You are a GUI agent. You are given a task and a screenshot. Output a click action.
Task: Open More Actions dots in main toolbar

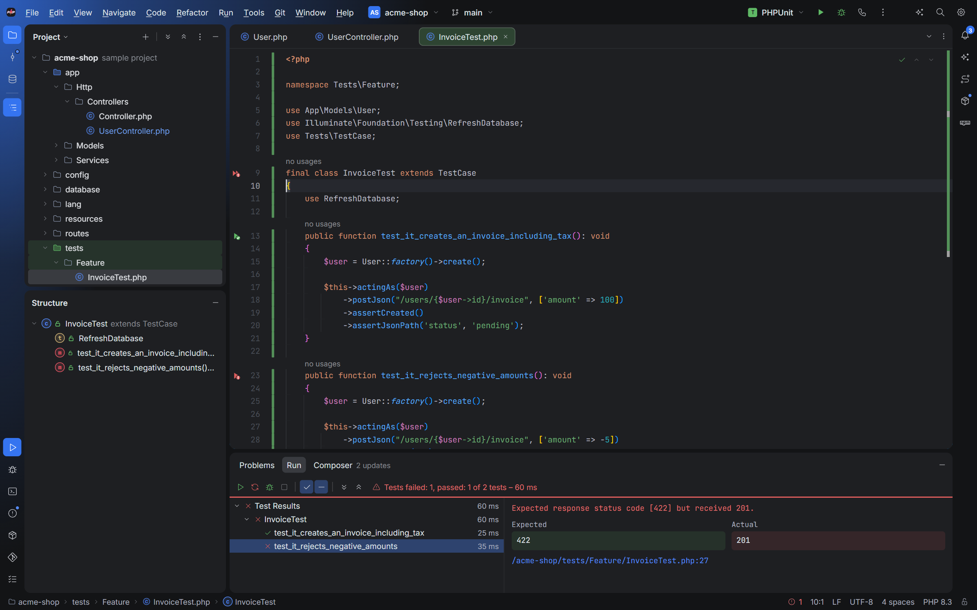tap(883, 13)
